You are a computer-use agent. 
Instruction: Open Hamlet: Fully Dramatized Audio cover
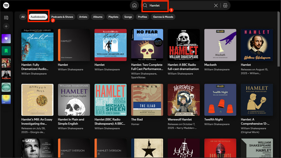[x=37, y=45]
